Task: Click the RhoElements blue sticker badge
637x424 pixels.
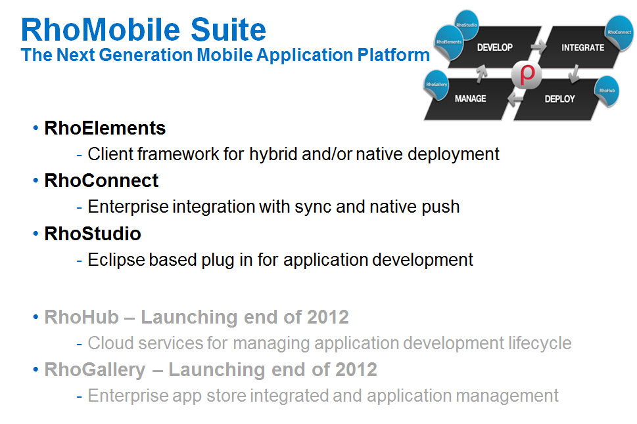Action: [x=449, y=42]
